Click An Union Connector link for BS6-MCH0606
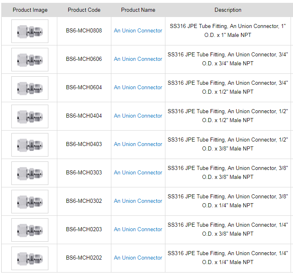Screen dimensions: 293x275 point(138,59)
